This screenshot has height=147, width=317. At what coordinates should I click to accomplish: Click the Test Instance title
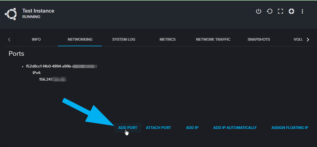(x=38, y=11)
